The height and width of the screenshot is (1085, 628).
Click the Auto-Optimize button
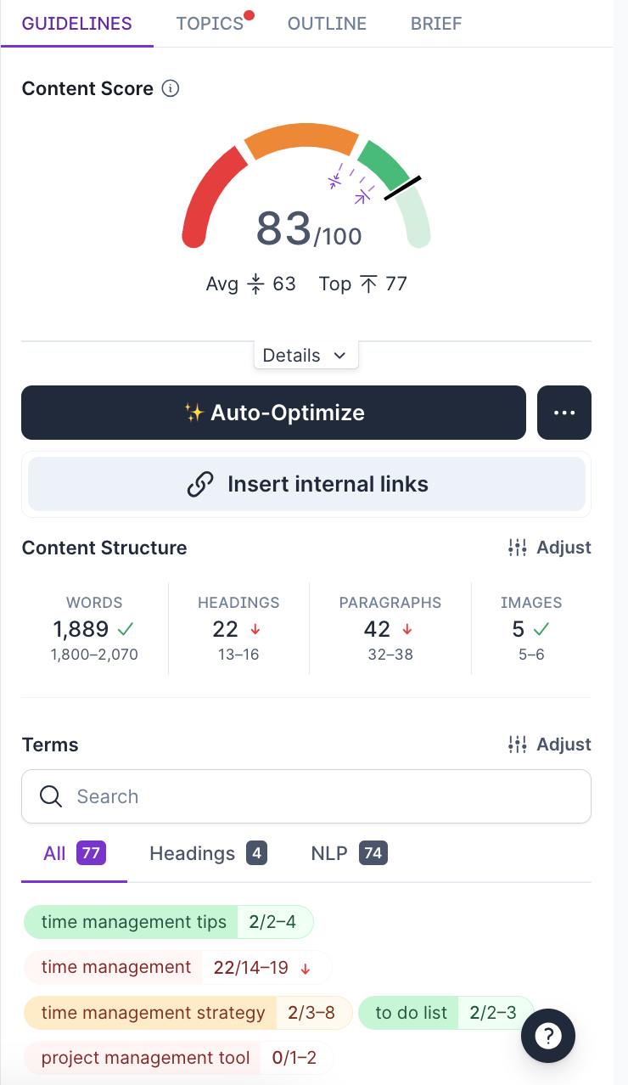[x=273, y=413]
